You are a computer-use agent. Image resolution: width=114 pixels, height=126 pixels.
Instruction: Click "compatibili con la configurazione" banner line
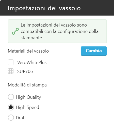54,31
